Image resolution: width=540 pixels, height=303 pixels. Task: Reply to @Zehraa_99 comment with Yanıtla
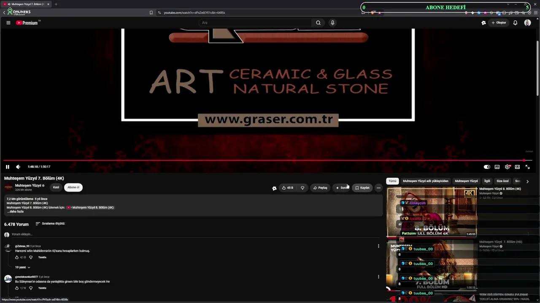click(42, 257)
